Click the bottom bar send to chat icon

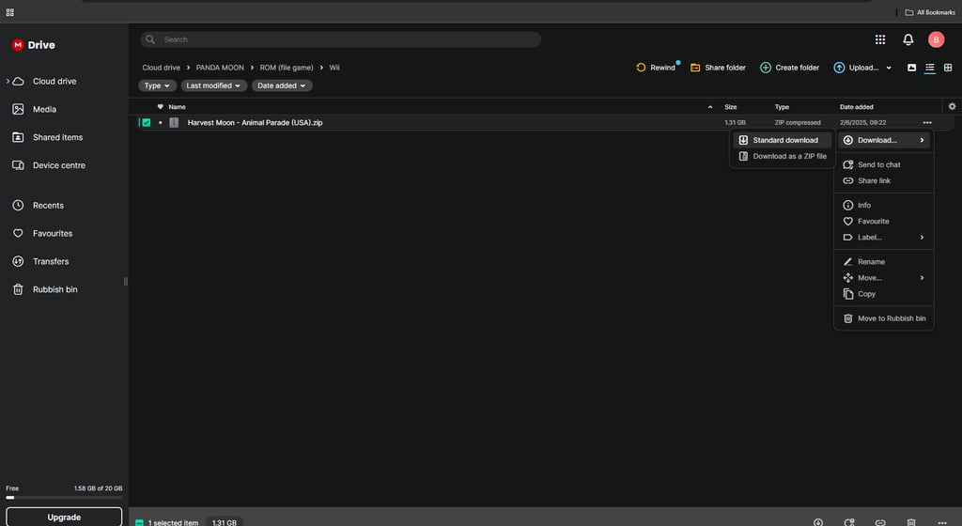pyautogui.click(x=849, y=522)
